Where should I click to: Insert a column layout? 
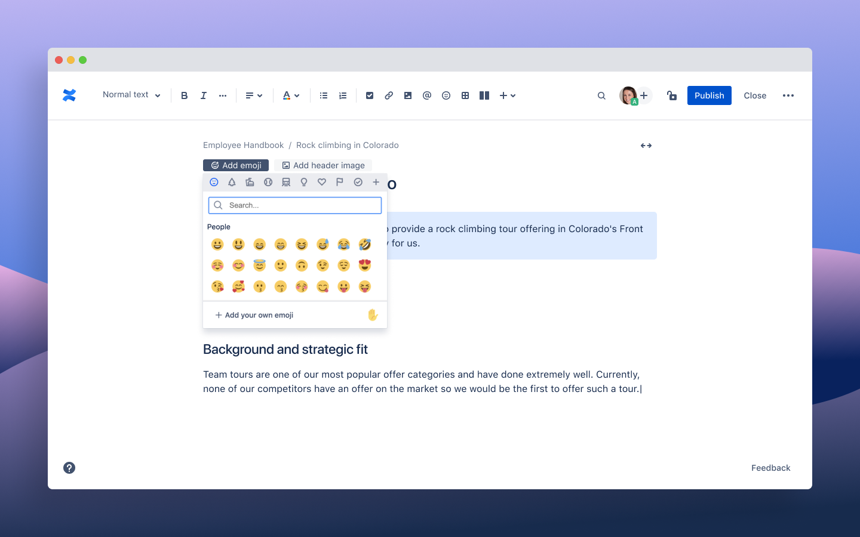(484, 95)
